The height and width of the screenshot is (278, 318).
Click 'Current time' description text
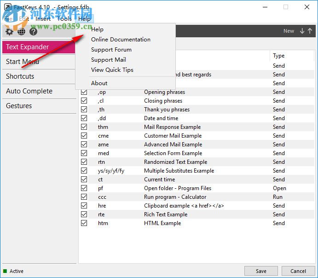[x=159, y=180]
